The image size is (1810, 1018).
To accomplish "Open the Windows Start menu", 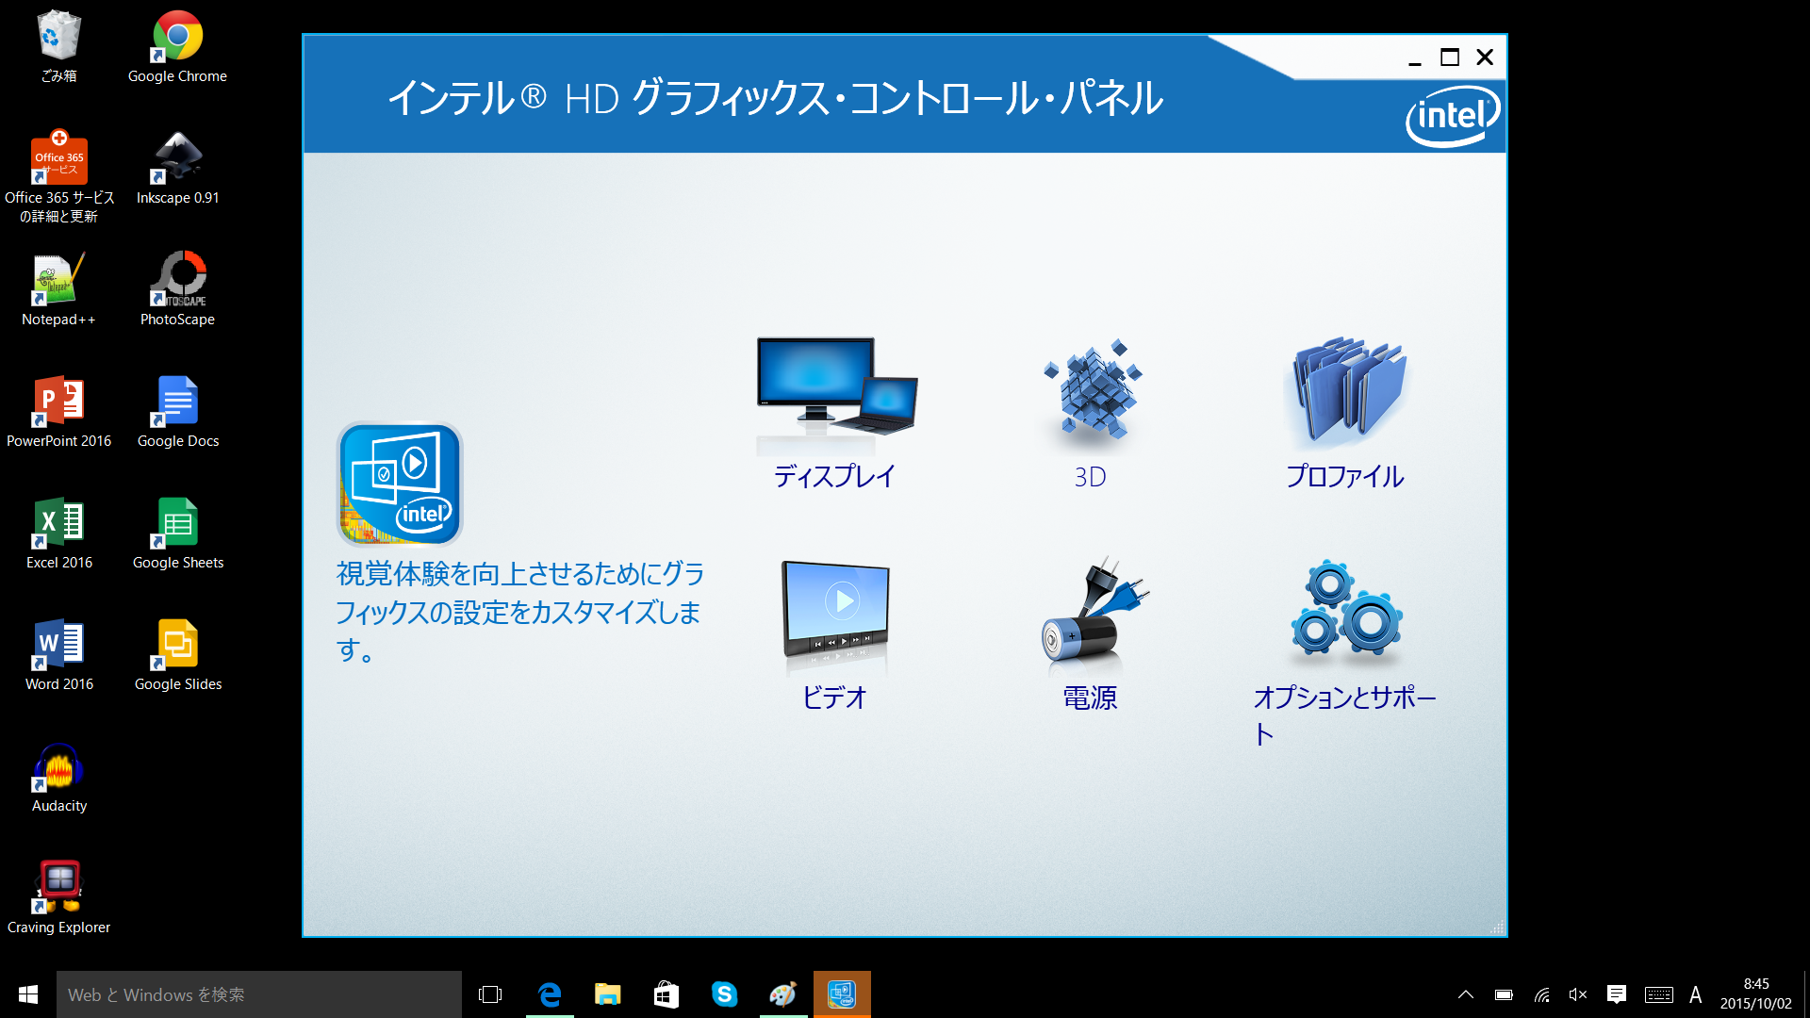I will point(28,994).
